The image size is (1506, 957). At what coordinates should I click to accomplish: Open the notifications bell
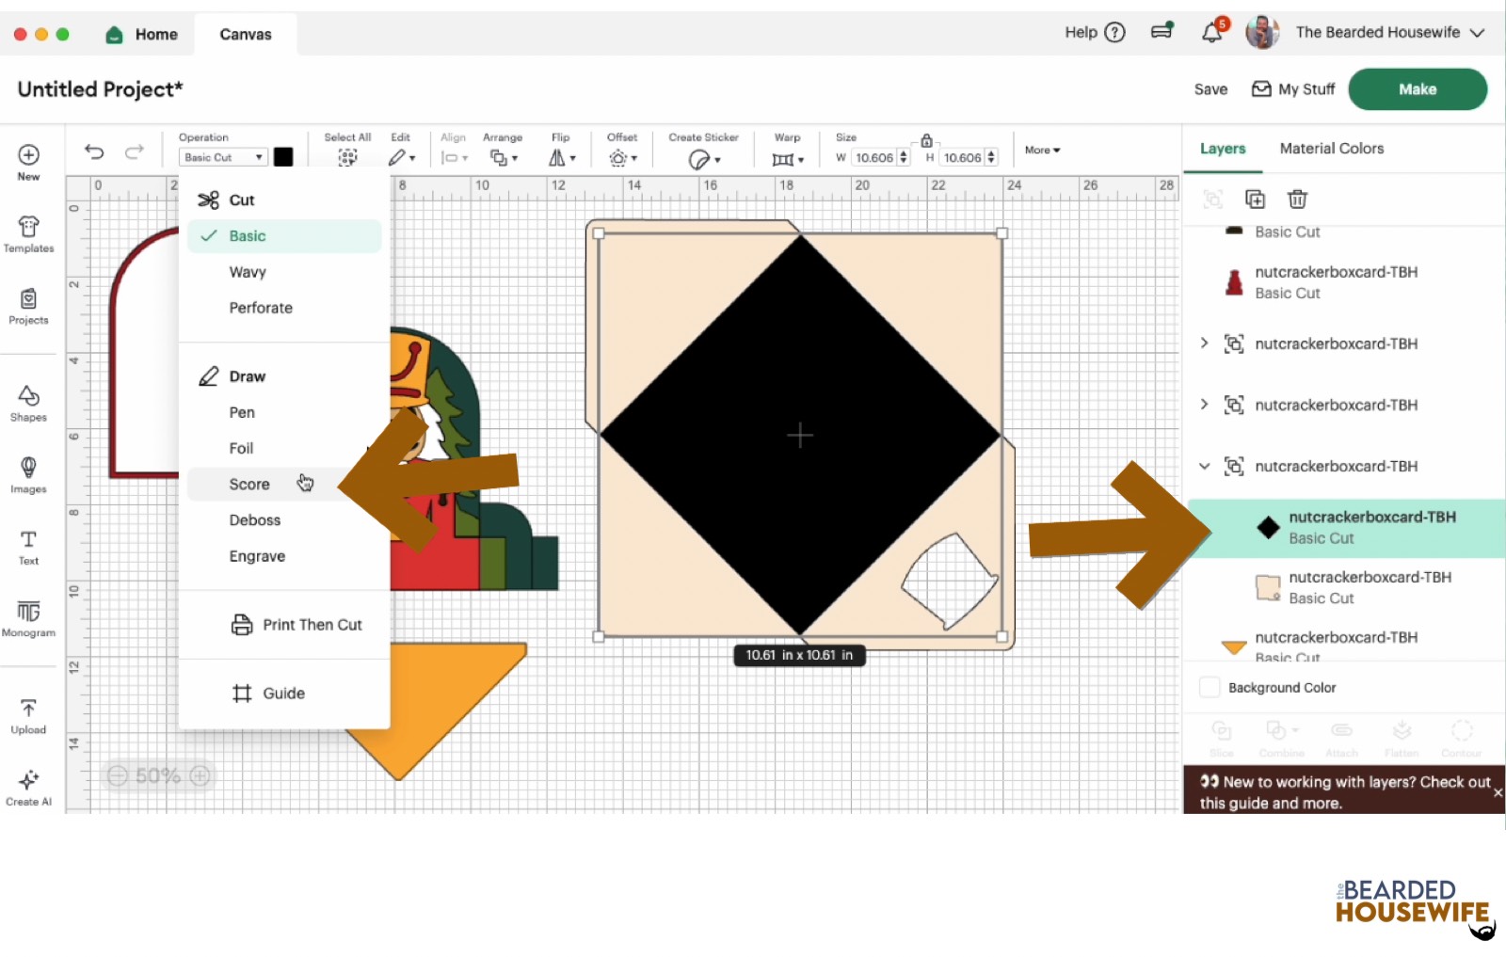(1211, 33)
